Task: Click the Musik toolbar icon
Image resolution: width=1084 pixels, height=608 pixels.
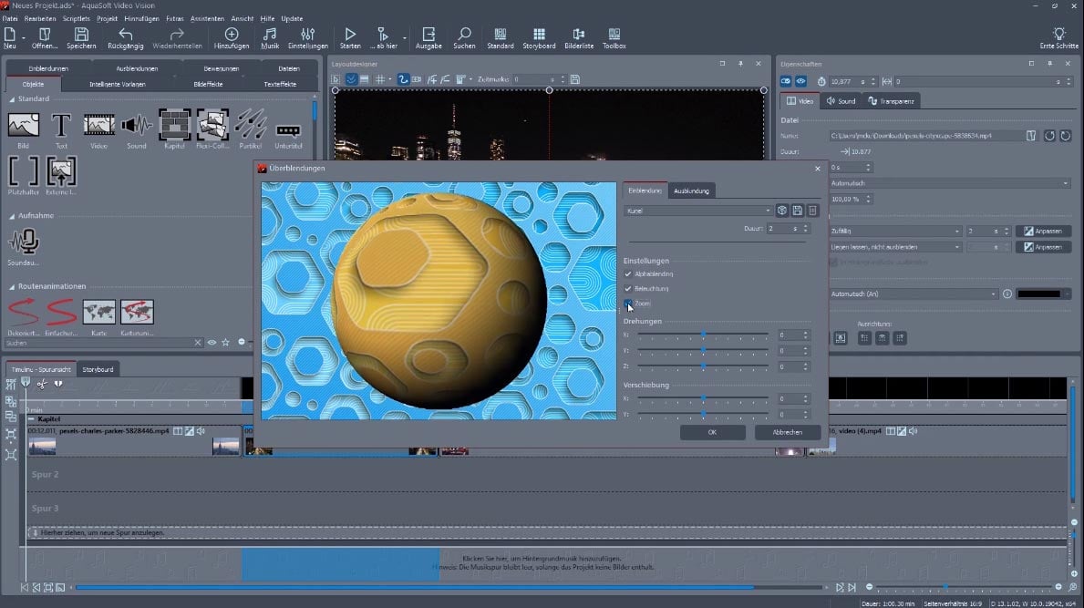Action: pos(270,35)
